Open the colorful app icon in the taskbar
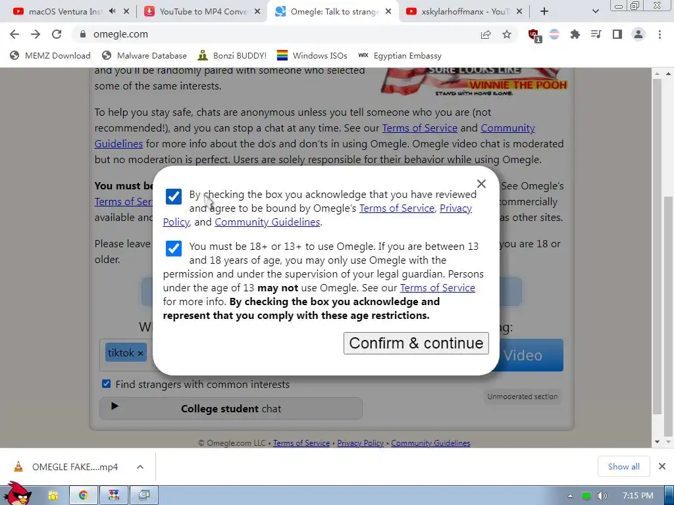 tap(114, 496)
